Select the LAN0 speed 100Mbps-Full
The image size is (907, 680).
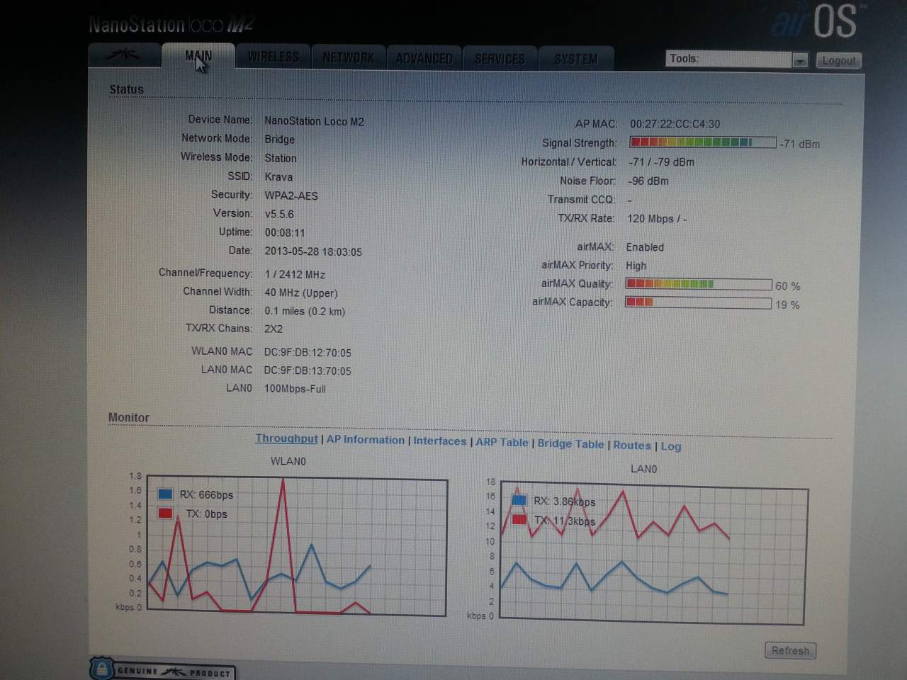(295, 389)
